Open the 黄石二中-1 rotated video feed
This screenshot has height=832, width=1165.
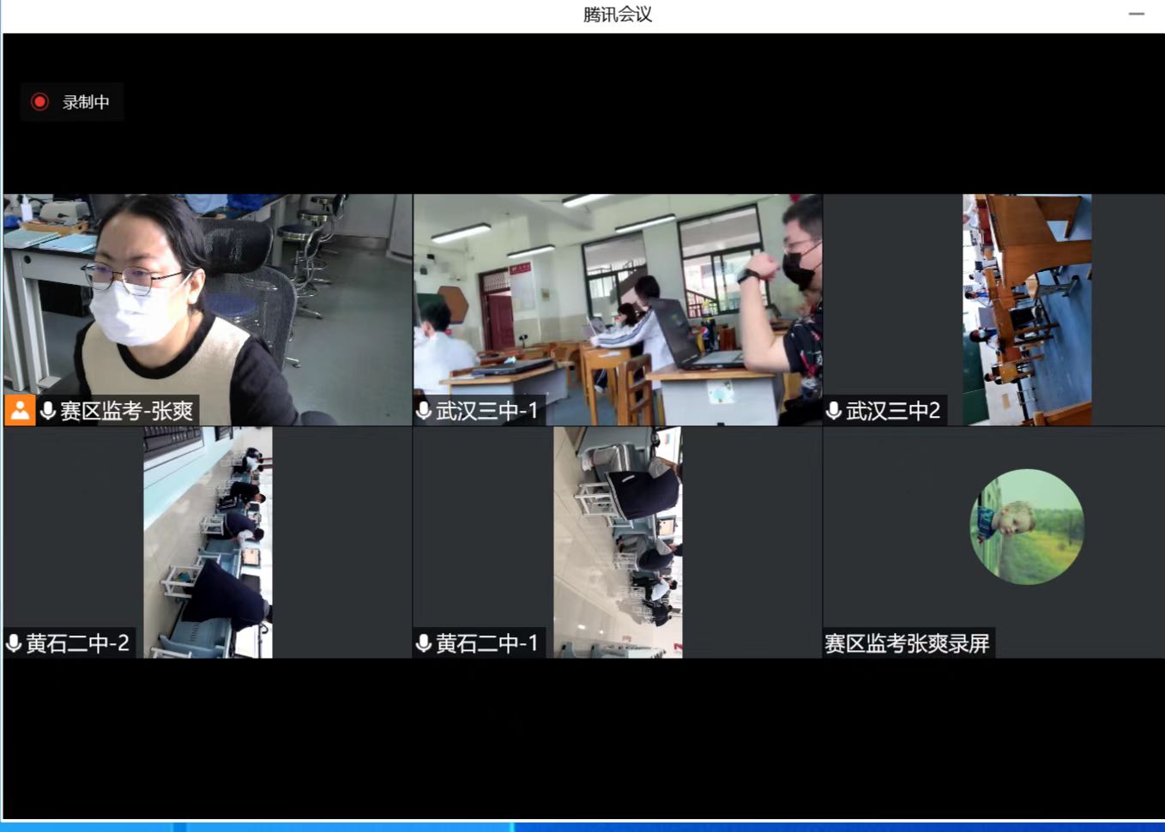pyautogui.click(x=618, y=542)
